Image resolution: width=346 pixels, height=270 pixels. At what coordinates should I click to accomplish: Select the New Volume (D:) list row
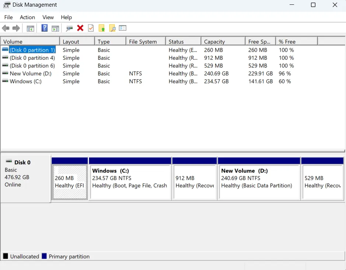[x=31, y=74]
